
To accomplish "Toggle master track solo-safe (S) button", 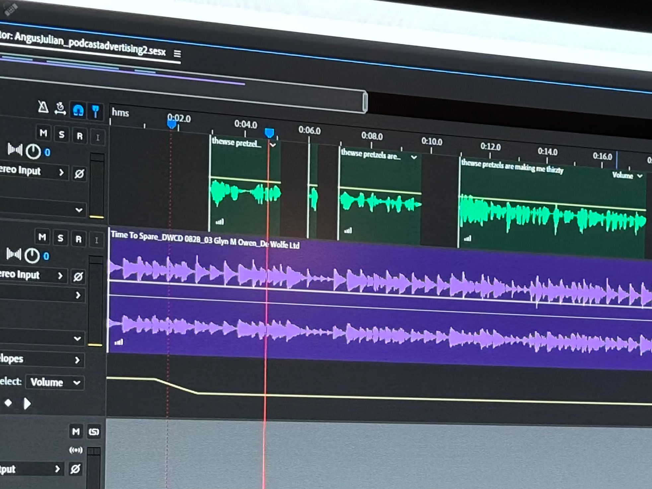I will click(x=94, y=432).
